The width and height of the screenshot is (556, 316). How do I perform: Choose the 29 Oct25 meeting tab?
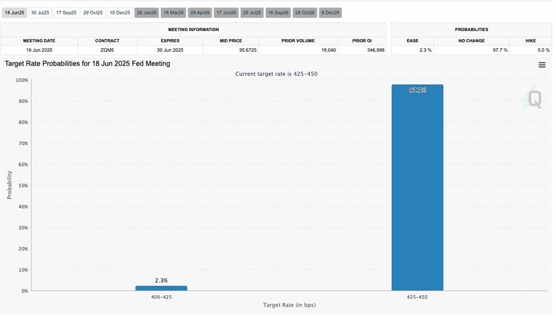tap(93, 13)
